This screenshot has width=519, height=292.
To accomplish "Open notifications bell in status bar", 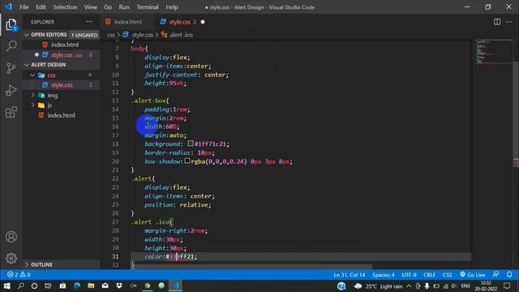I will (x=509, y=274).
